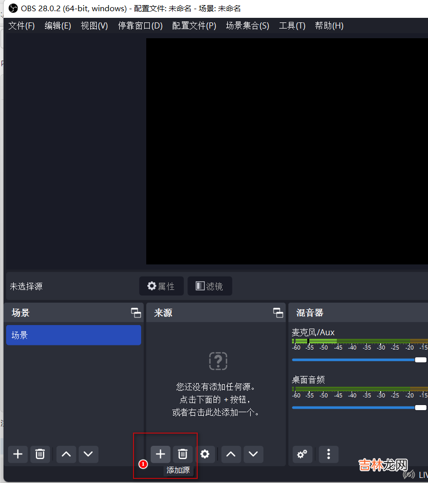Image resolution: width=428 pixels, height=483 pixels.
Task: Undock the 来源 panel with float icon
Action: (x=278, y=313)
